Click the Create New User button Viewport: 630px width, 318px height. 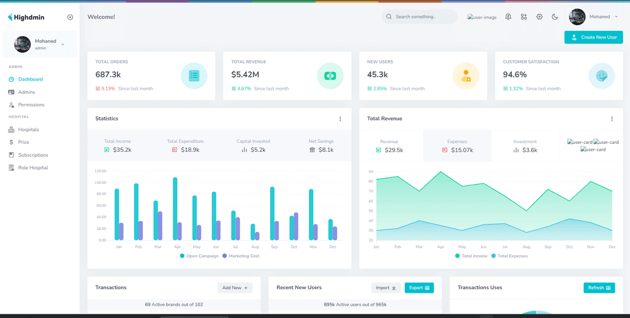(594, 38)
